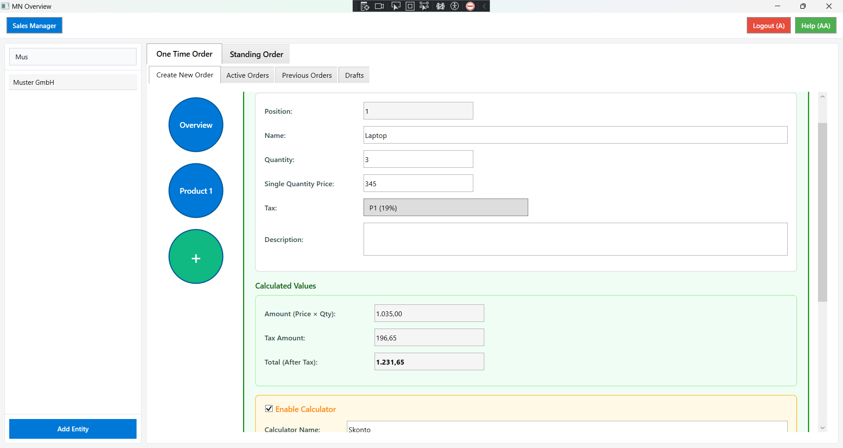Select the video camera capture icon

pos(379,6)
